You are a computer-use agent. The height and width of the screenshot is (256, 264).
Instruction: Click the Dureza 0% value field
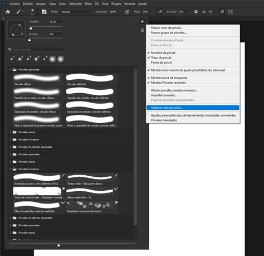pos(56,34)
